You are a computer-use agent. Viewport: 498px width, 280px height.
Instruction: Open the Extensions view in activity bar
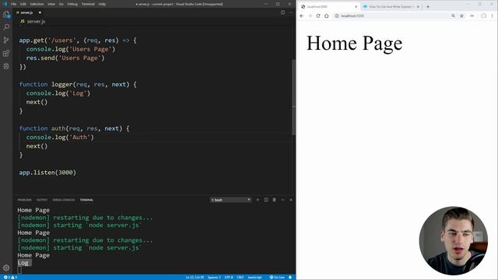click(x=6, y=53)
